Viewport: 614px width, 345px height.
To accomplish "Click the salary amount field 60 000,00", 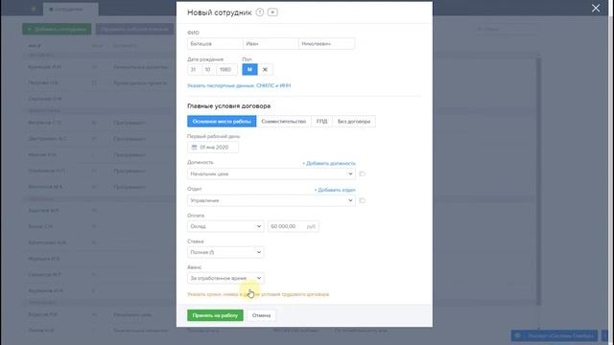I will pyautogui.click(x=294, y=226).
